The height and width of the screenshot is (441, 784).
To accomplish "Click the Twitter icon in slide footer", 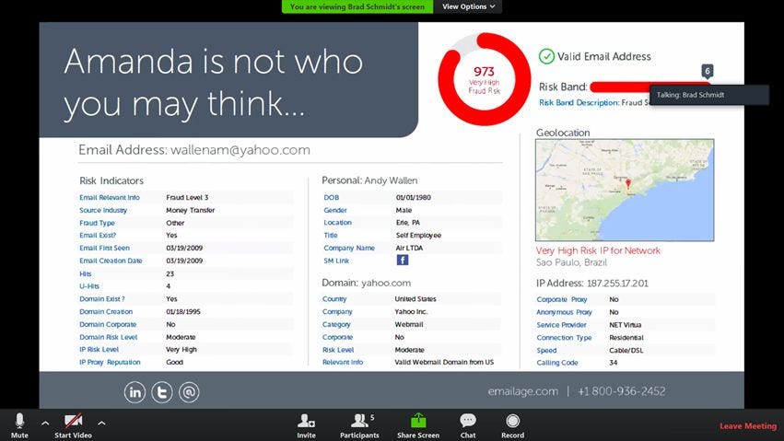I will [162, 392].
